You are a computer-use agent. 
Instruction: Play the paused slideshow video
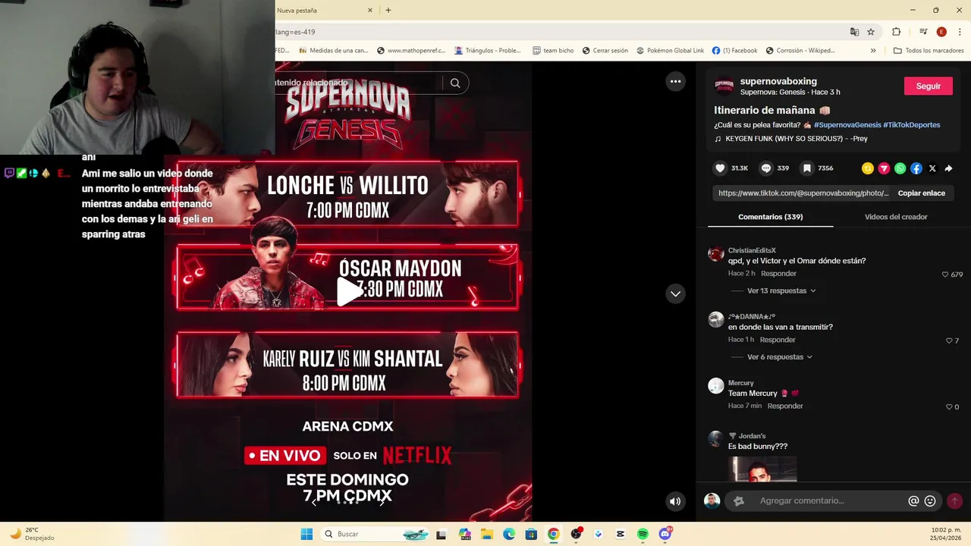348,291
